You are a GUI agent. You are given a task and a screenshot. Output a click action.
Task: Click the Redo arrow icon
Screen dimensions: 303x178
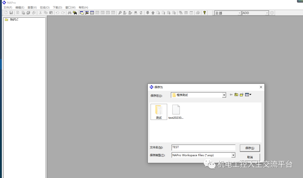click(63, 13)
